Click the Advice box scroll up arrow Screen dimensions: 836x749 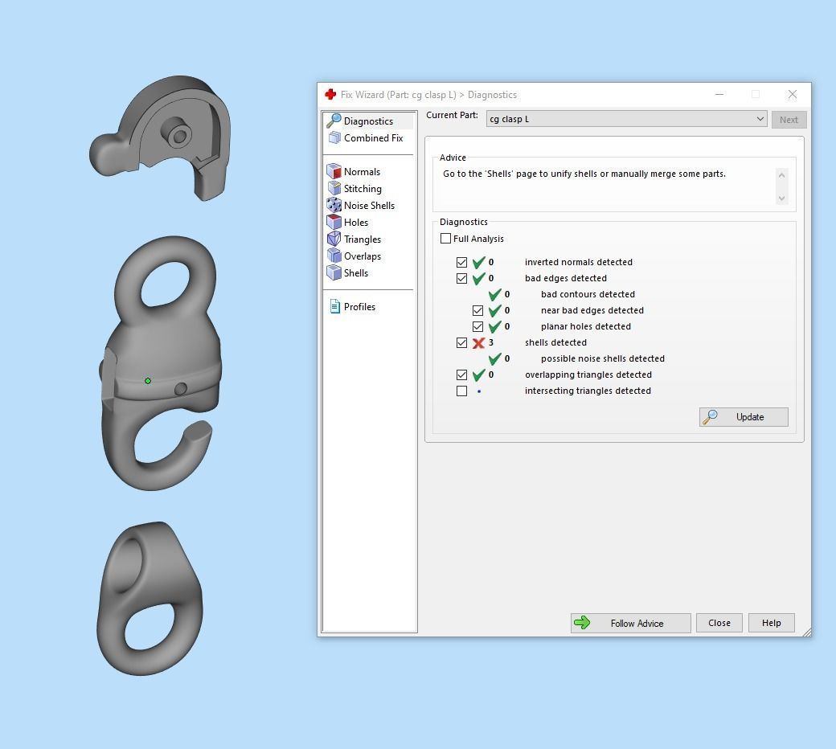click(x=781, y=175)
